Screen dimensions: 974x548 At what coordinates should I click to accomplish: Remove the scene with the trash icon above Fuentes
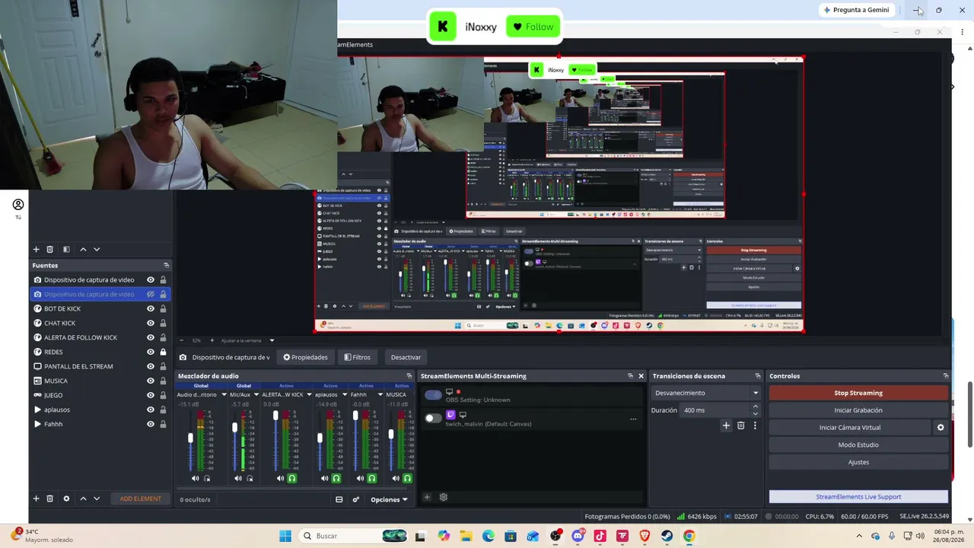(50, 249)
